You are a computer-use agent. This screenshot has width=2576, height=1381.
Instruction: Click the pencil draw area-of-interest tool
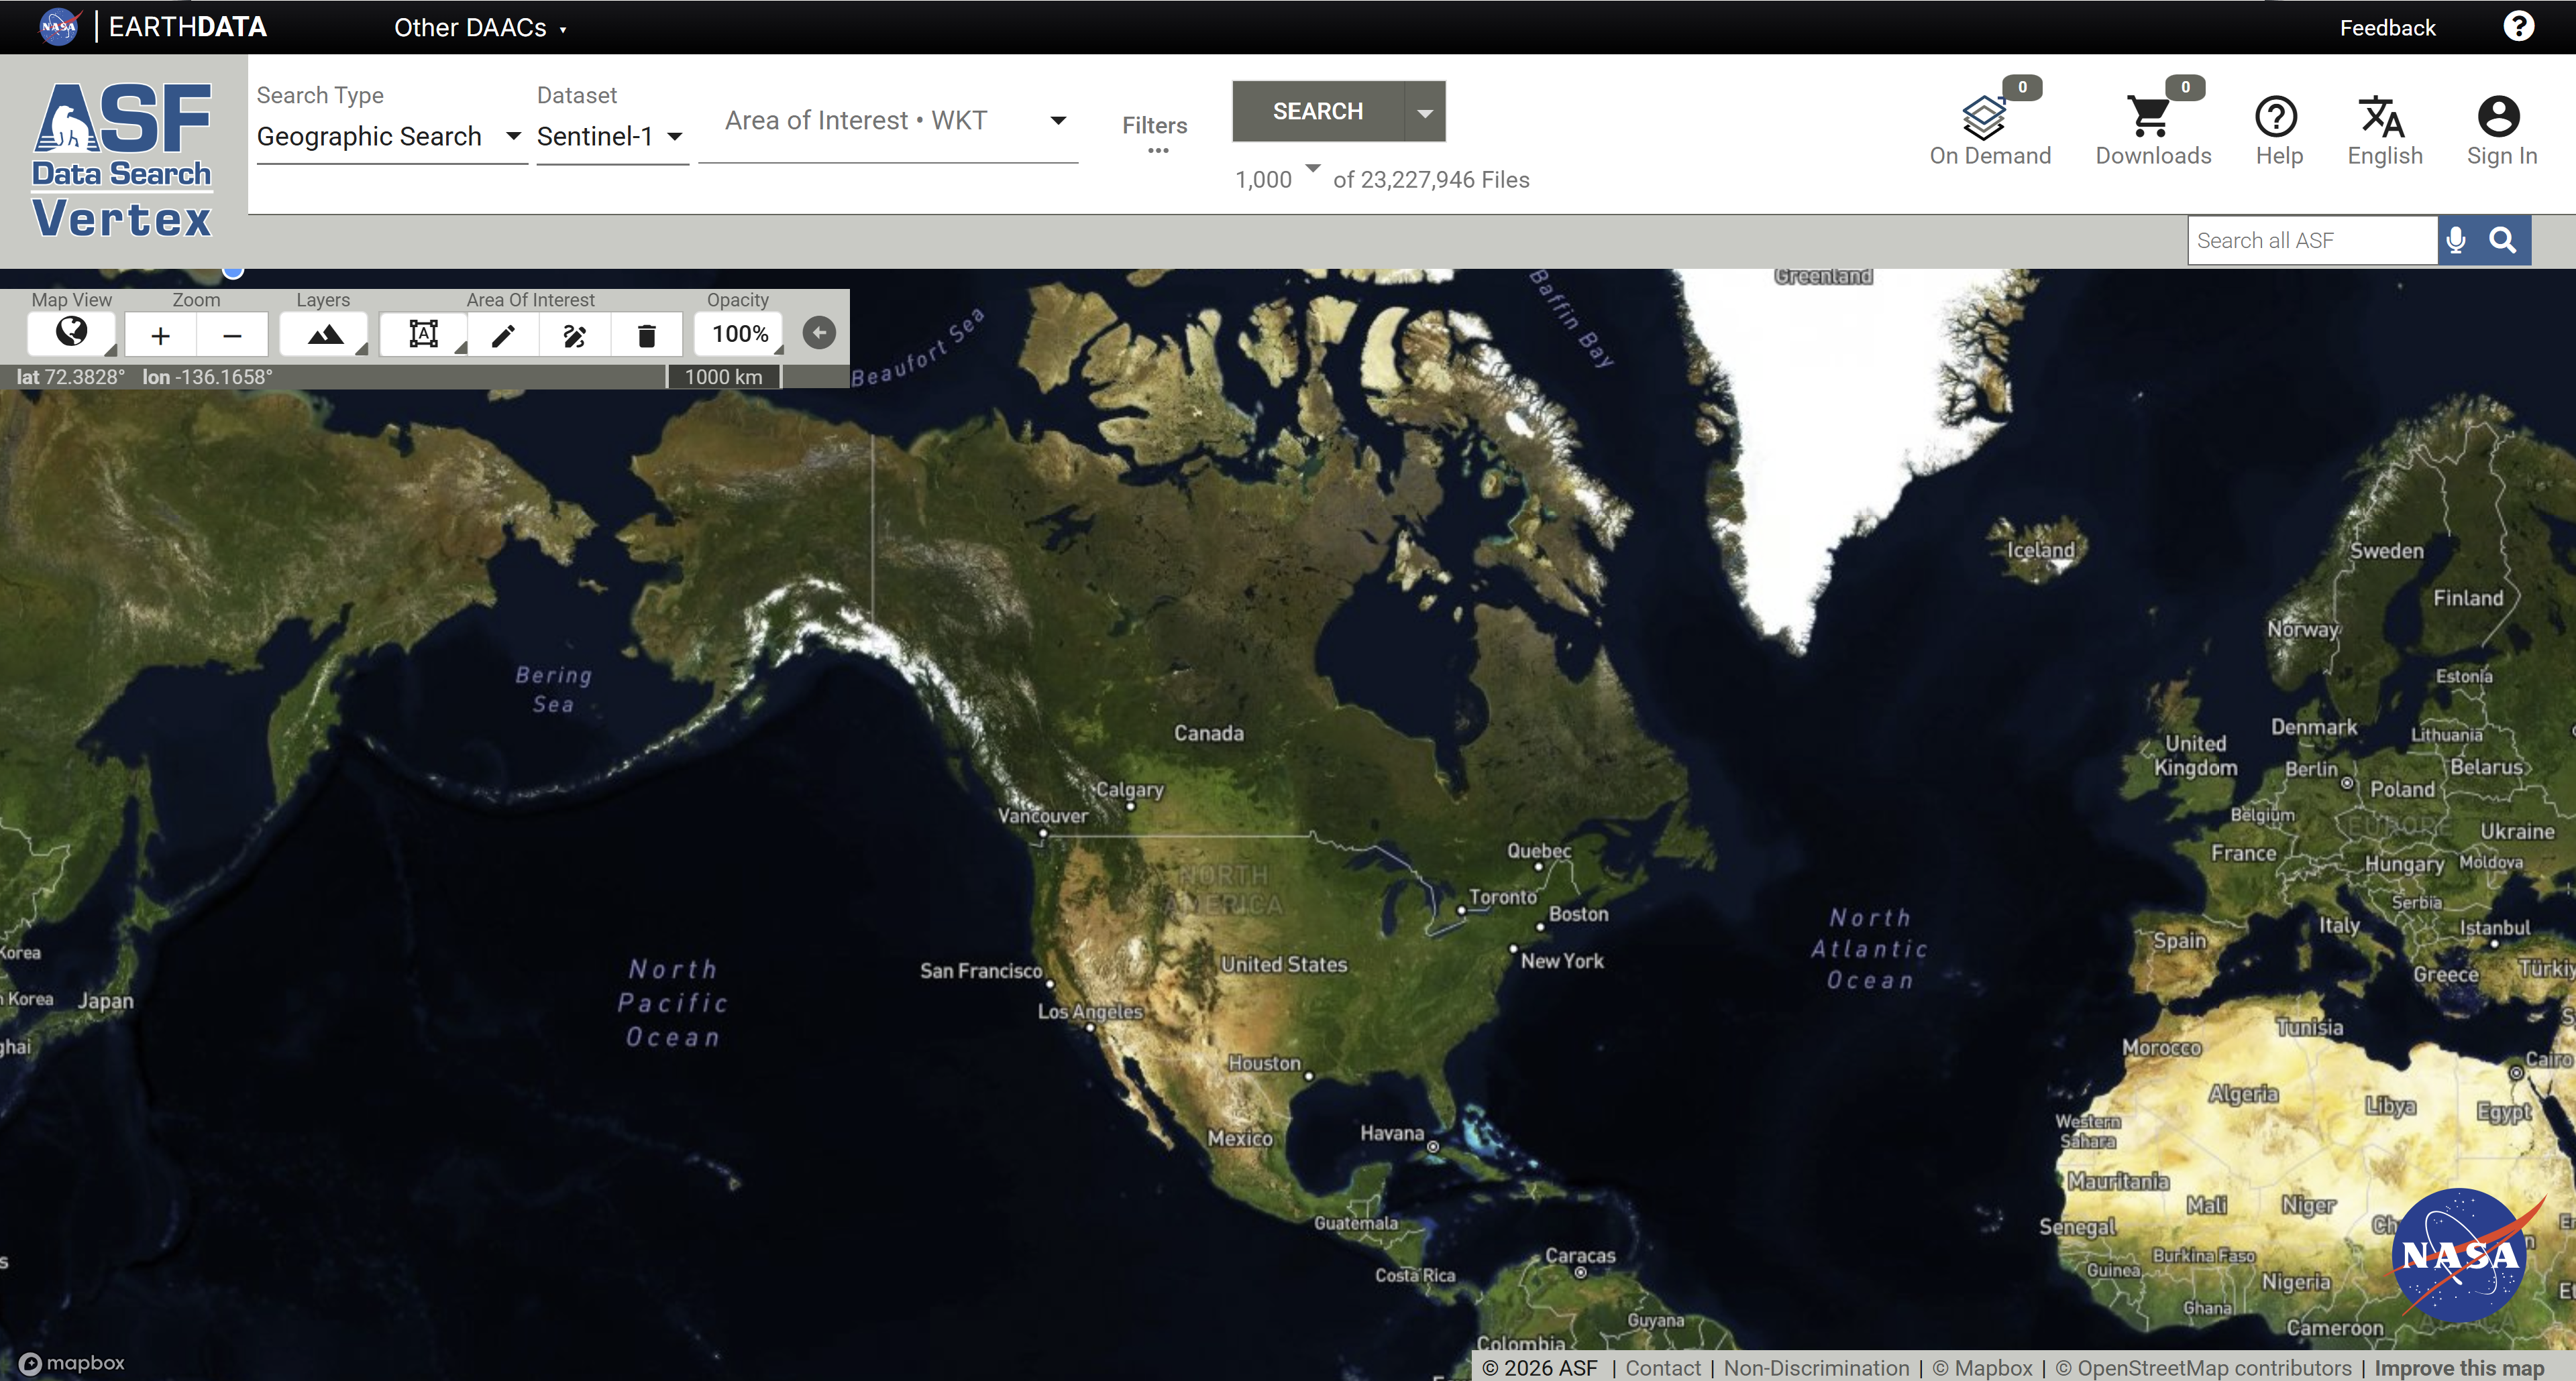point(503,336)
